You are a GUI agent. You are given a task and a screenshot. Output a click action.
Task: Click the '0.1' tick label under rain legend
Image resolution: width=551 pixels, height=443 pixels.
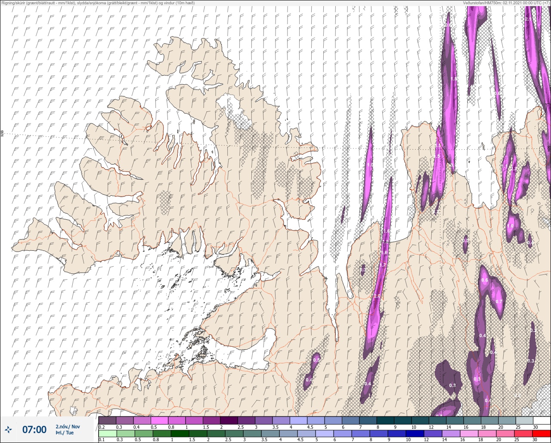tap(101, 440)
